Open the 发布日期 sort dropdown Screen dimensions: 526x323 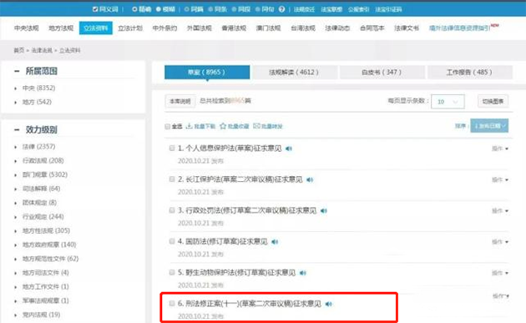(489, 126)
